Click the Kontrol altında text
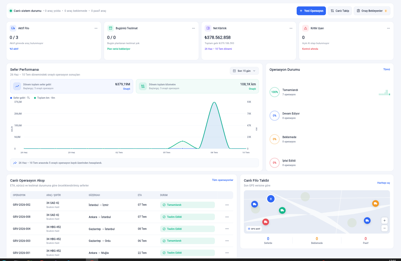Viewport: 401px width, 261px height. click(310, 49)
